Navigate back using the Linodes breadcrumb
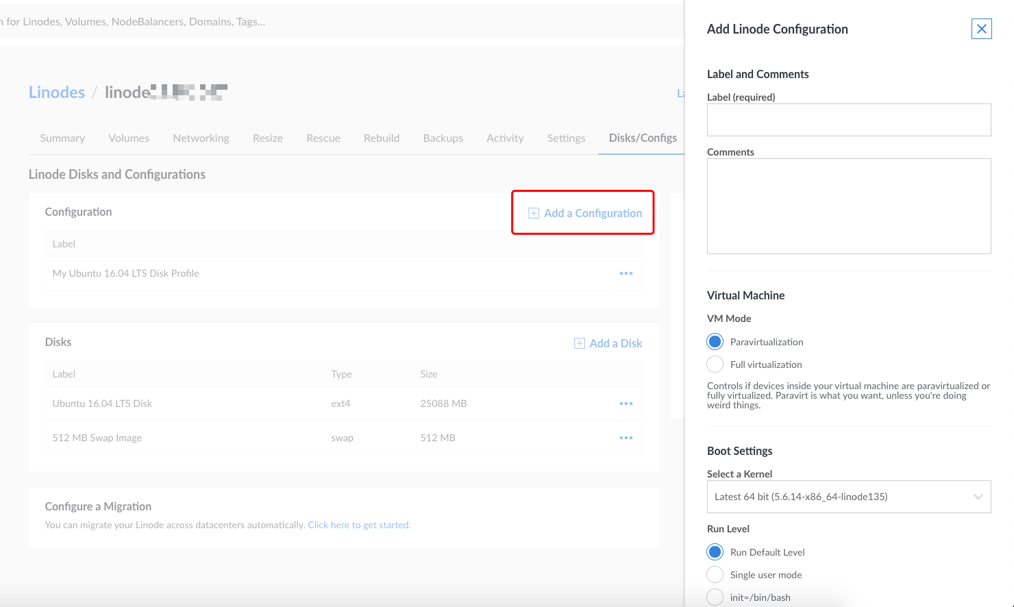 click(56, 92)
